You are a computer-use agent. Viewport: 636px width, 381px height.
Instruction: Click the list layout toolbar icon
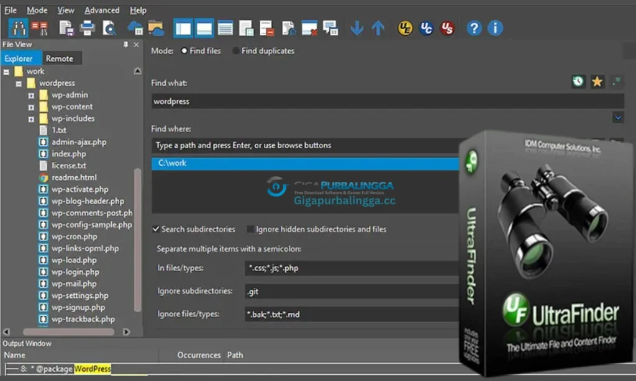[225, 28]
